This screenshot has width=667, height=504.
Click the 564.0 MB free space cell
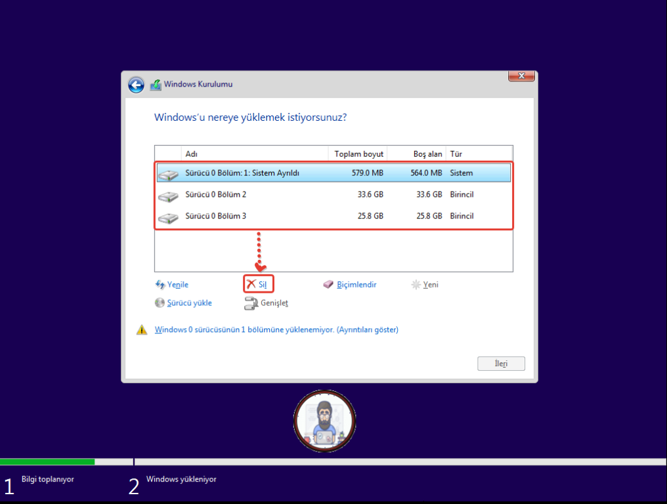[426, 173]
